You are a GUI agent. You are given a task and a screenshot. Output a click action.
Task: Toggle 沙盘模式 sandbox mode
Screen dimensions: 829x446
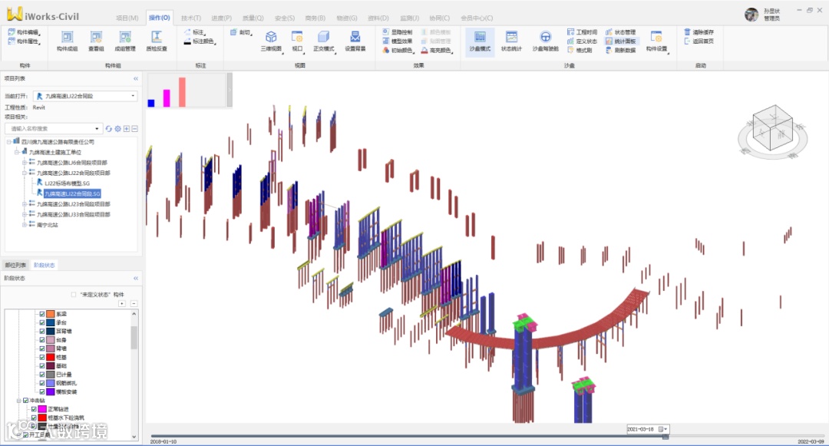(x=480, y=41)
